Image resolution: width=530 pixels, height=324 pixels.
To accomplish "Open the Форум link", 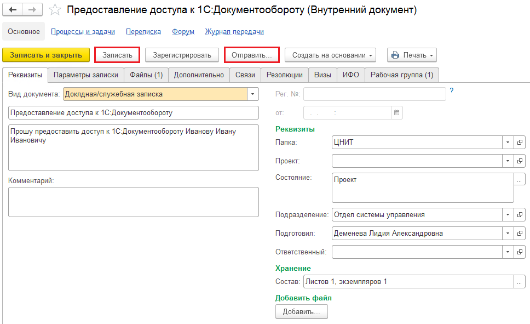I will [x=183, y=31].
